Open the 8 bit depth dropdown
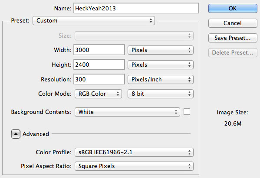 click(161, 94)
